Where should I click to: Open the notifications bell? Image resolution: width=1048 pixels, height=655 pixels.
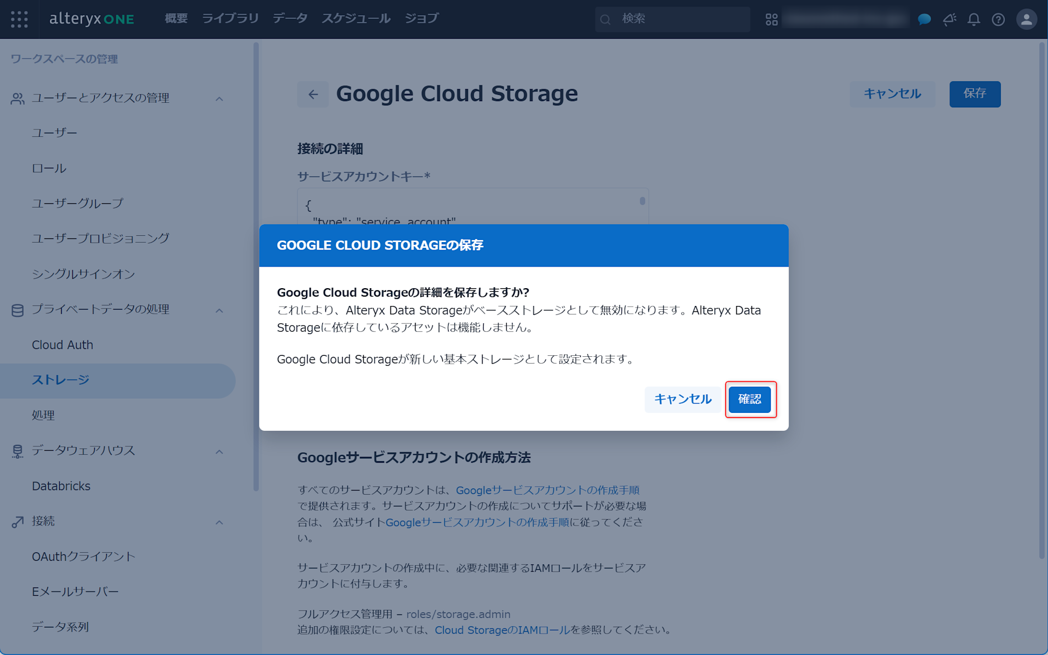point(974,19)
